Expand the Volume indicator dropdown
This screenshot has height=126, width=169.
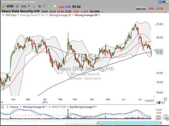point(21,107)
